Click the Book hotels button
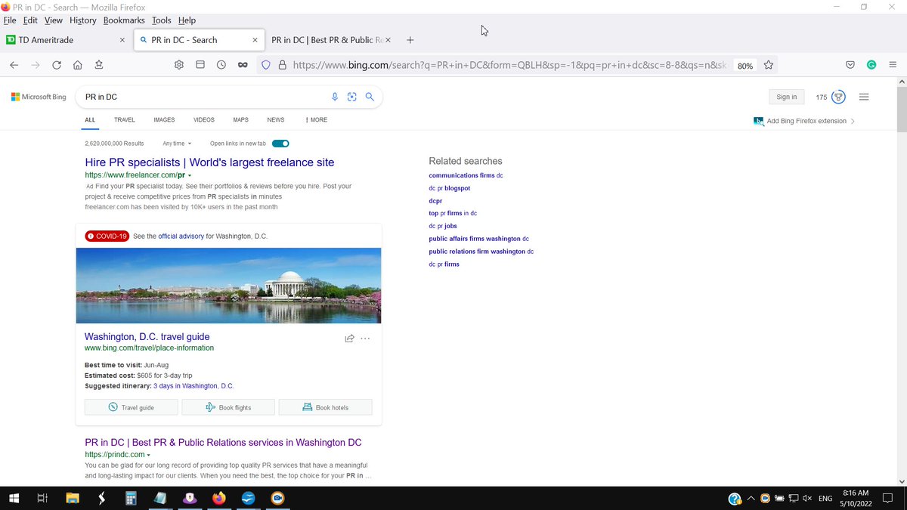This screenshot has width=907, height=510. pos(326,407)
